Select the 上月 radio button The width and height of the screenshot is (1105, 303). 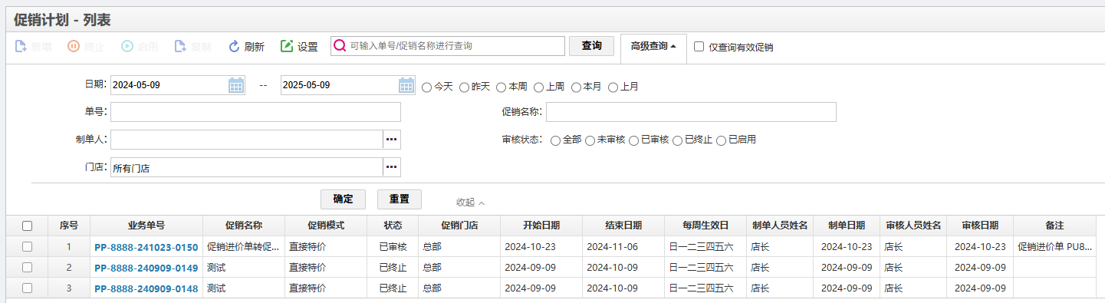[613, 87]
